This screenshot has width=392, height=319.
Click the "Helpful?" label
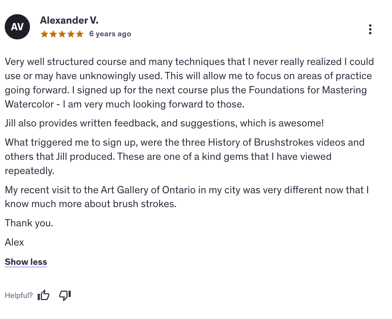pyautogui.click(x=19, y=295)
